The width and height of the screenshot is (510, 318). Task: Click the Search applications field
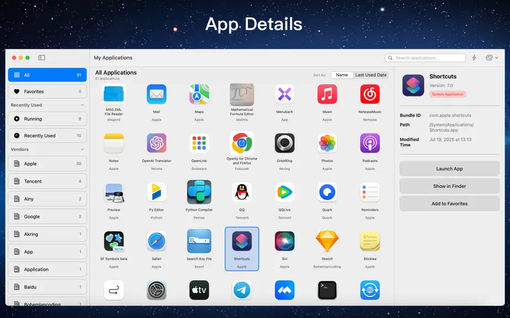425,58
